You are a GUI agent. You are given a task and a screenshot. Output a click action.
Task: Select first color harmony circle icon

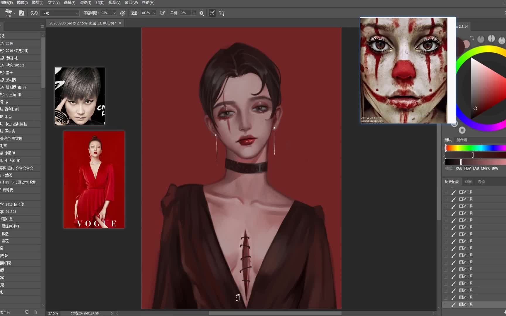(x=481, y=39)
